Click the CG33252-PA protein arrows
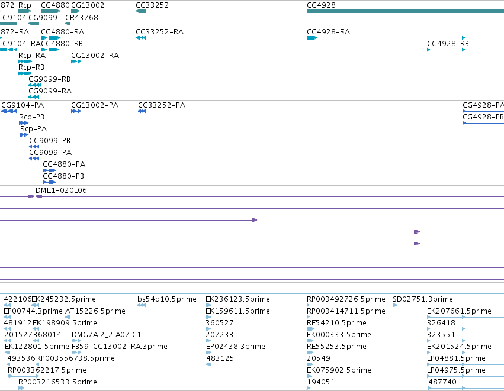Image resolution: width=504 pixels, height=391 pixels. point(142,111)
